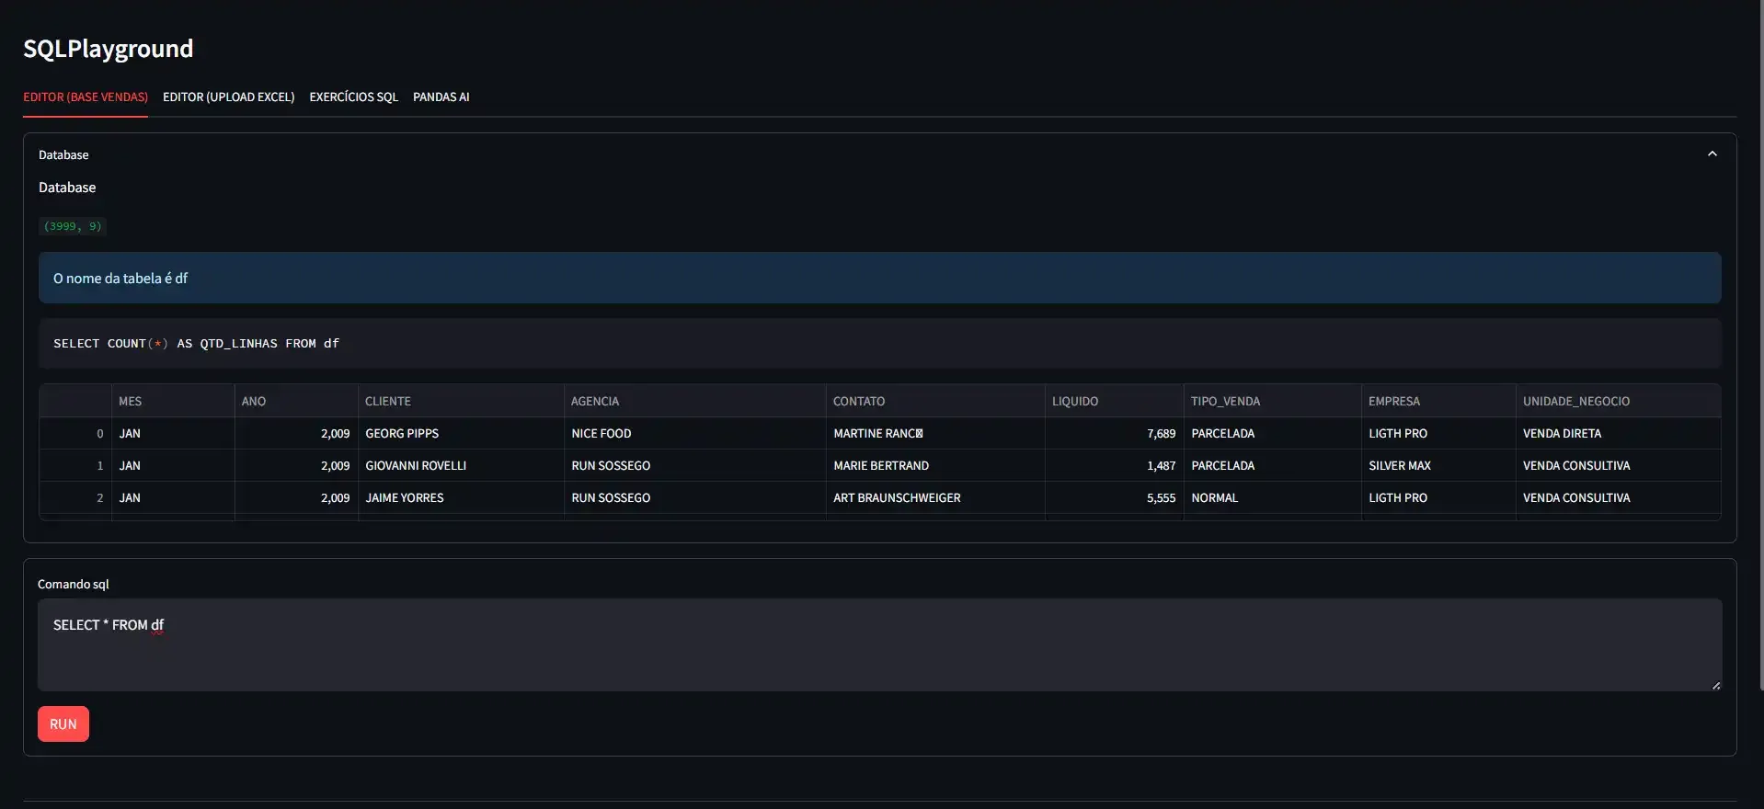1764x809 pixels.
Task: Click the TIPO_VENDA column header
Action: tap(1272, 401)
